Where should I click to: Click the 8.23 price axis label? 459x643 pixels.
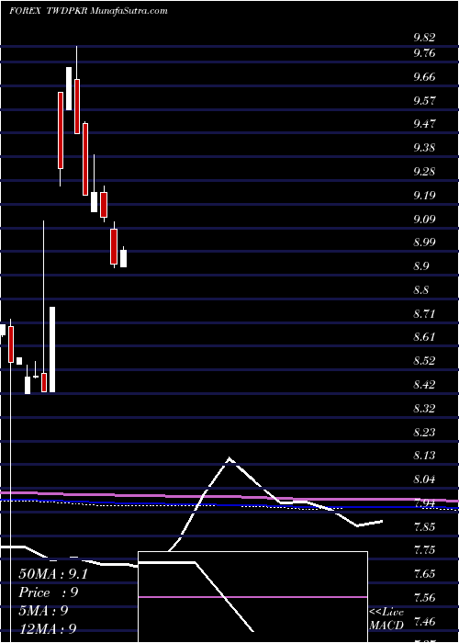[424, 433]
